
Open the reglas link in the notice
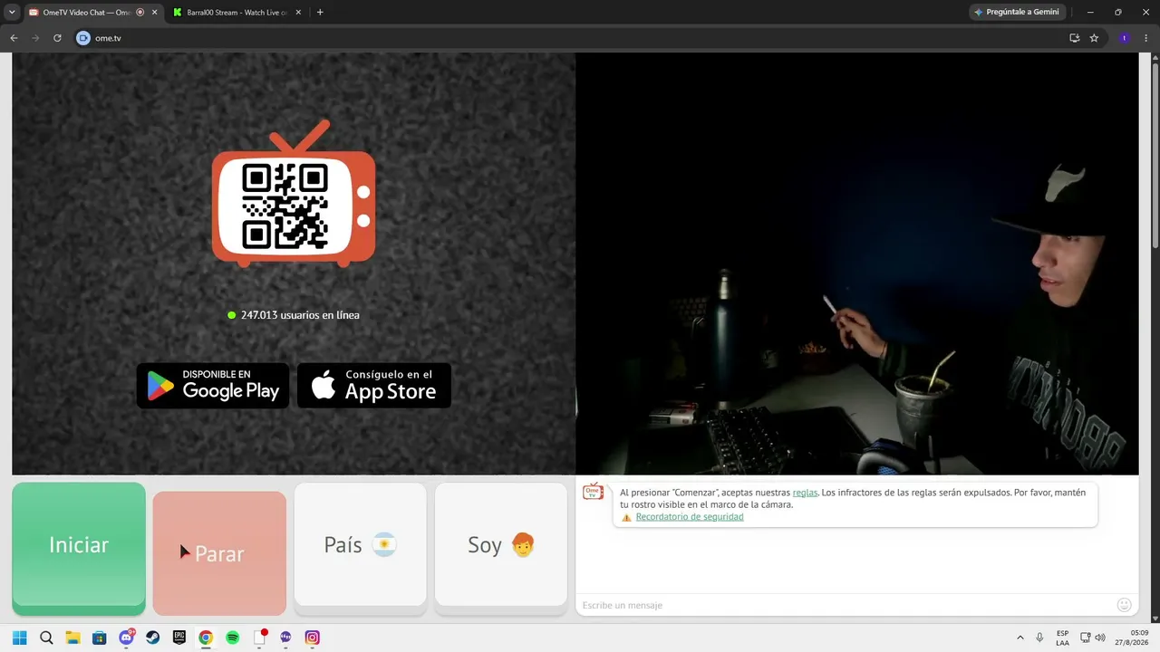(x=805, y=493)
